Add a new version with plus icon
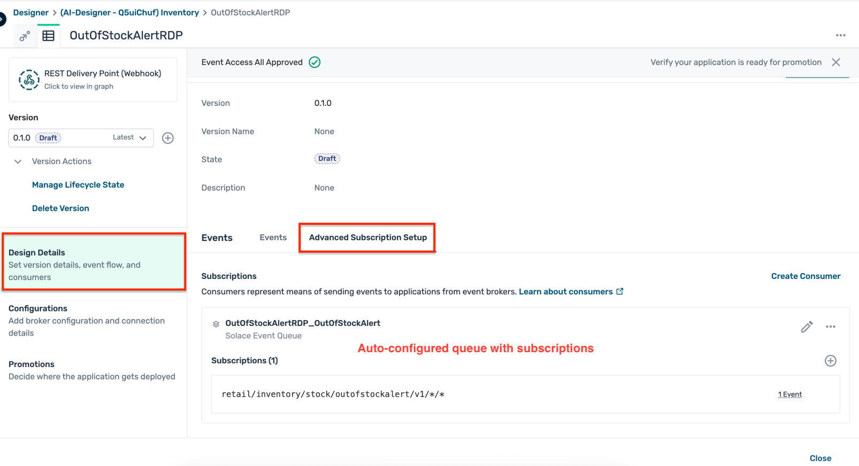This screenshot has width=859, height=466. pyautogui.click(x=168, y=138)
